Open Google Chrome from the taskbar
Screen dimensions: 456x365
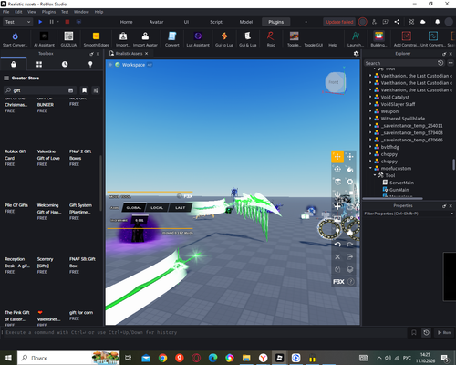pyautogui.click(x=162, y=358)
